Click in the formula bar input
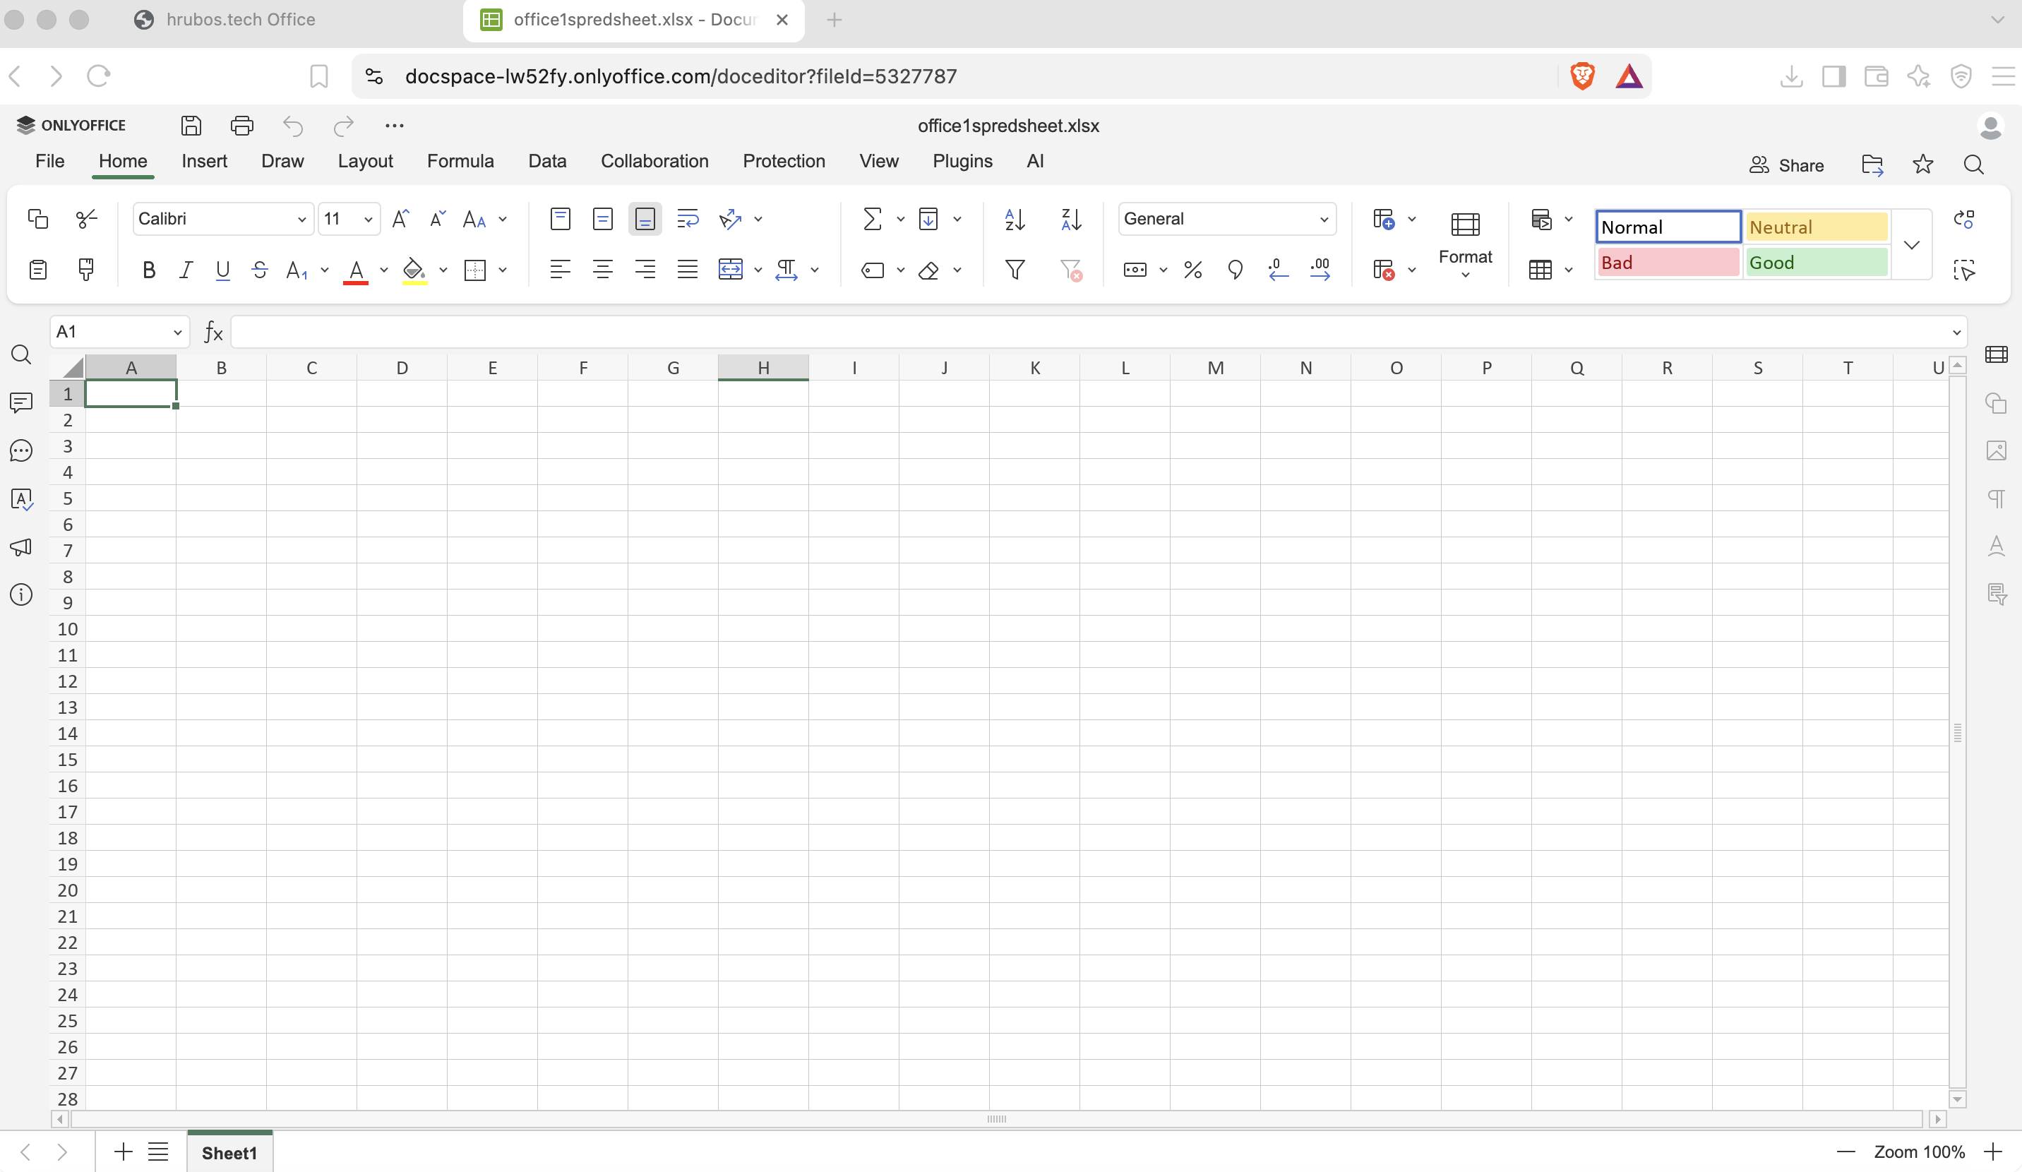2022x1172 pixels. 1089,332
